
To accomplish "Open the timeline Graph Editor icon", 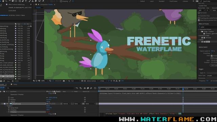I will (95, 88).
